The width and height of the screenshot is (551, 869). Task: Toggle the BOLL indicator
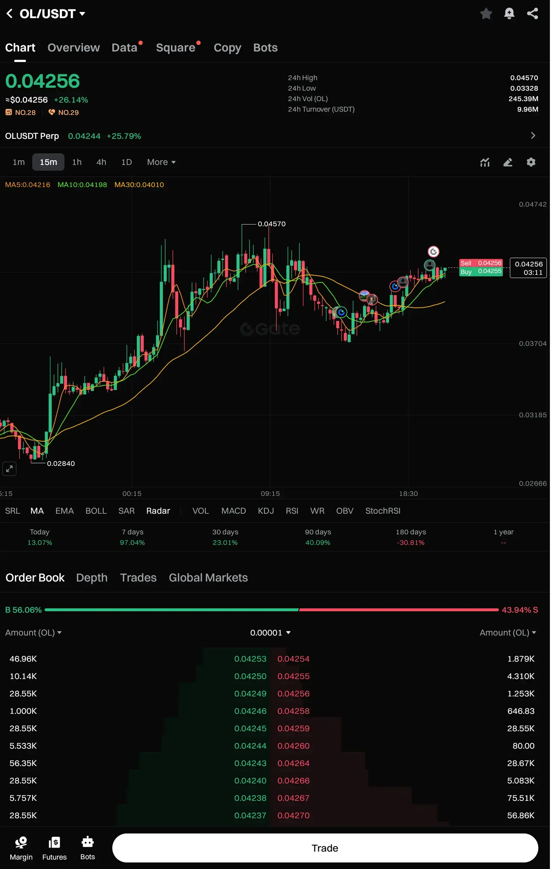click(96, 511)
